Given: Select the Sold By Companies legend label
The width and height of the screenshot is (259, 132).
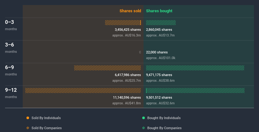Looking at the screenshot, I should tap(47, 128).
